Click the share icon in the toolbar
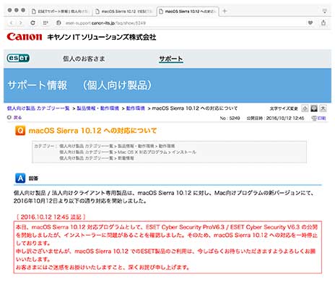The image size is (335, 284). click(x=323, y=22)
